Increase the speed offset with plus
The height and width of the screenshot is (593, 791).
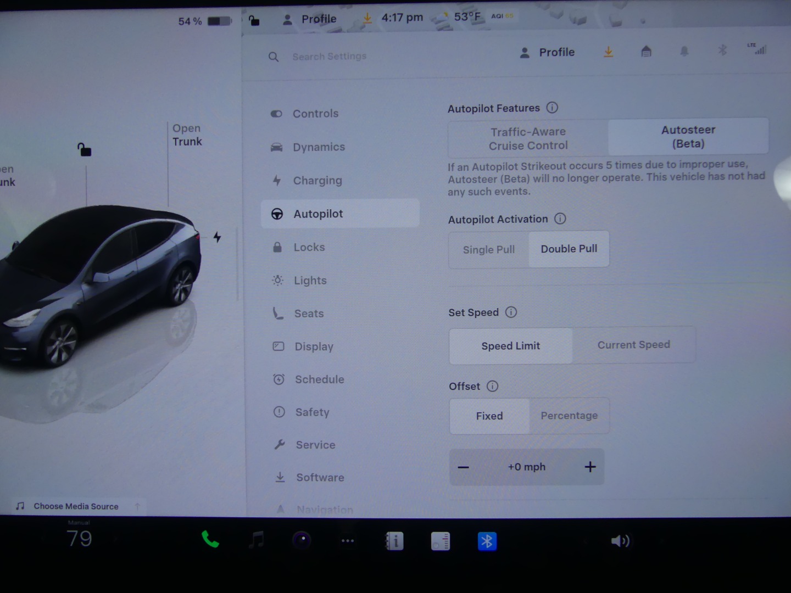point(590,467)
